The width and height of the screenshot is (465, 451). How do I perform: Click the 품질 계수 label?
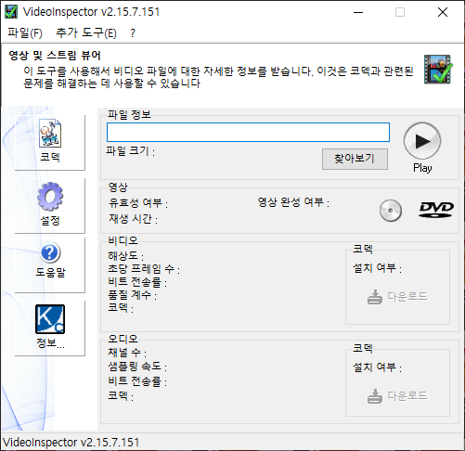(132, 295)
